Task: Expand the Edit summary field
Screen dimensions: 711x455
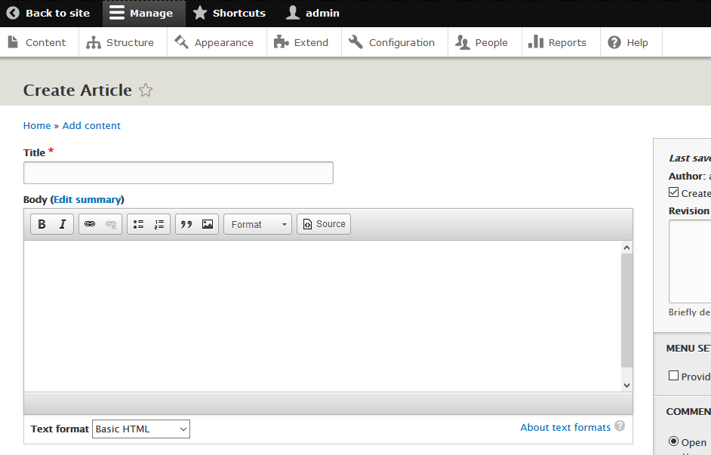Action: 87,200
